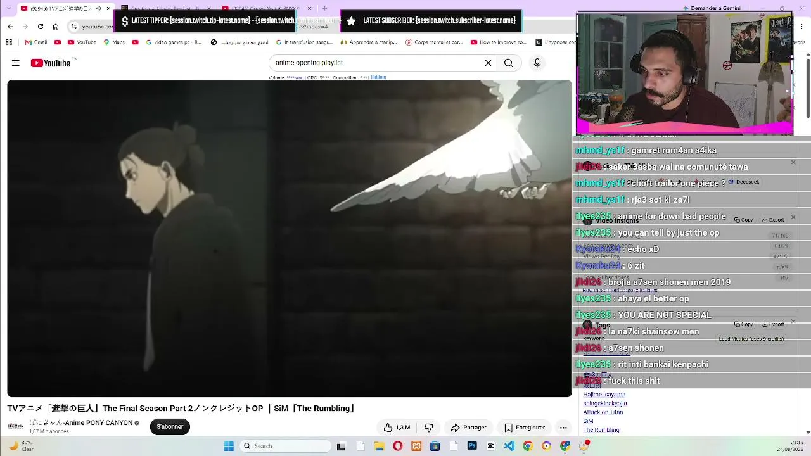Click Demander à Gemini button
Viewport: 811px width, 456px height.
click(711, 8)
